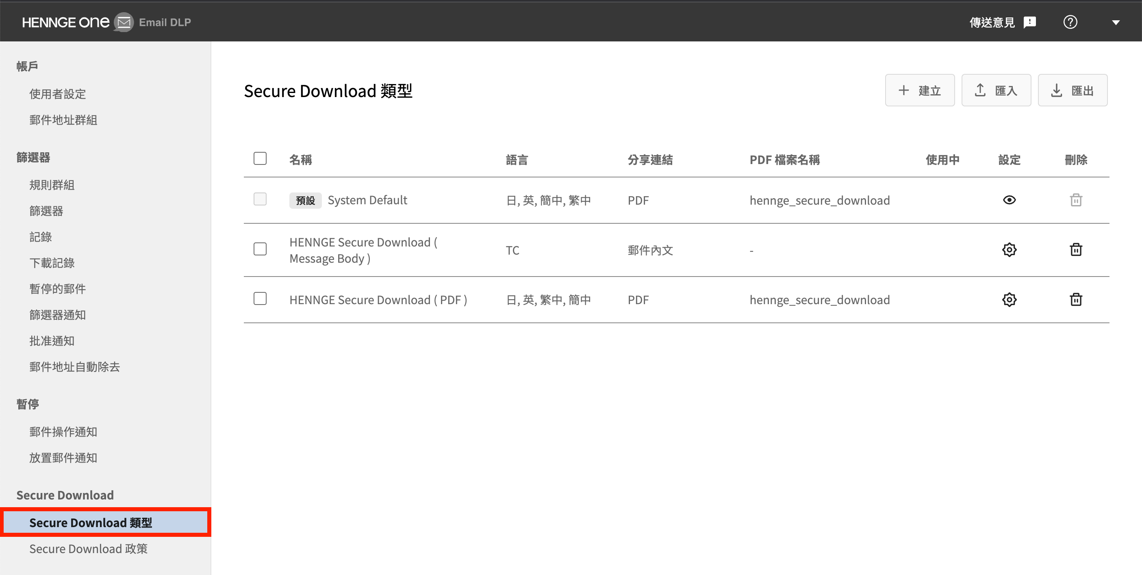The image size is (1142, 575).
Task: Expand the account dropdown arrow in header
Action: 1116,23
